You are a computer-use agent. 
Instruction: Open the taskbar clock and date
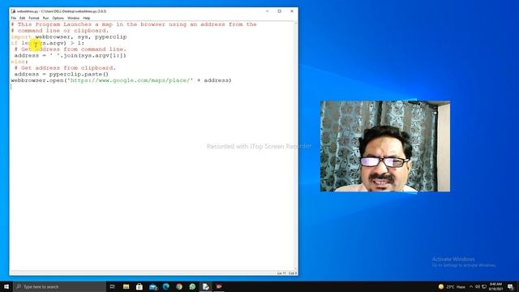click(x=495, y=286)
